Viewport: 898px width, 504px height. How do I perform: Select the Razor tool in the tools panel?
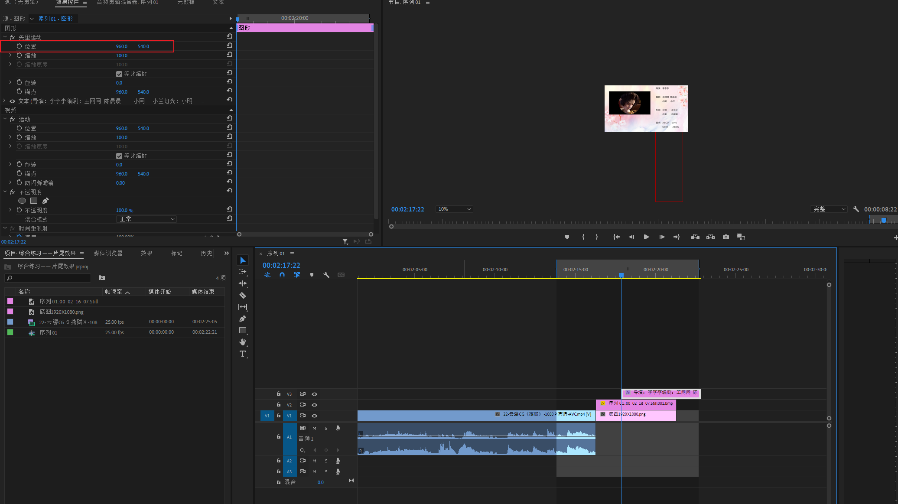point(243,295)
